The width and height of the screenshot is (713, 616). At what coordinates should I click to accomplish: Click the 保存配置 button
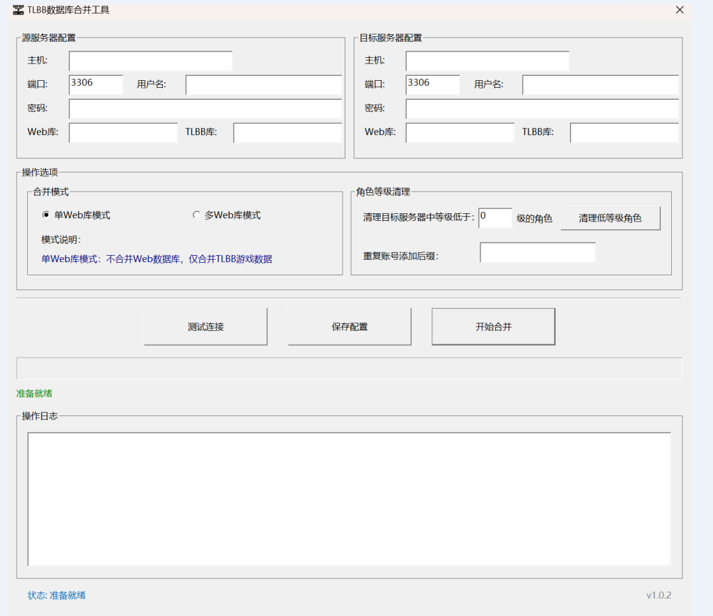tap(349, 326)
